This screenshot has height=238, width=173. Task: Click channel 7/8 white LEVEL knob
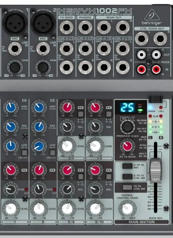click(95, 146)
